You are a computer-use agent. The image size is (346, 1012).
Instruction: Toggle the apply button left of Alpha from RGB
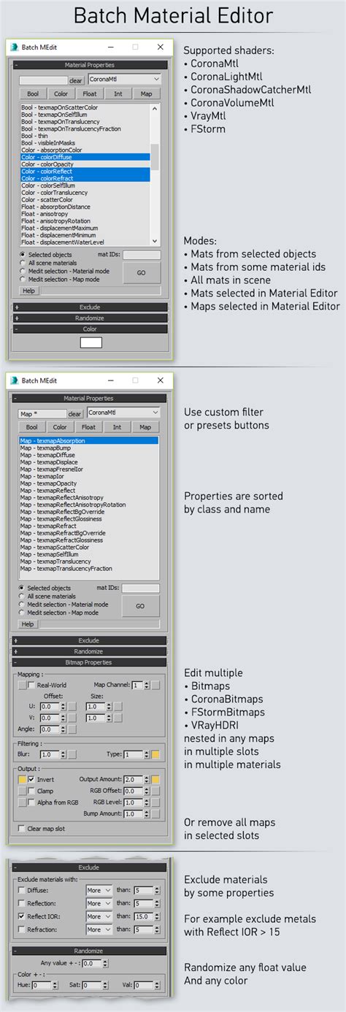coord(22,802)
